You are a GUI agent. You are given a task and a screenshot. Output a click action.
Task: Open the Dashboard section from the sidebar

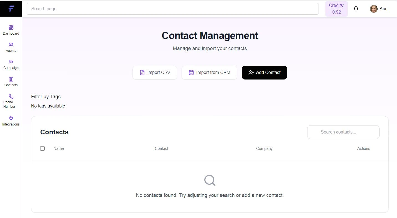11,27
